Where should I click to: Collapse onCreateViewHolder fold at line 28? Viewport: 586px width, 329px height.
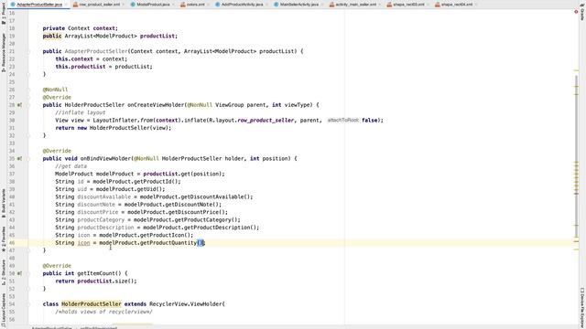[x=28, y=105]
